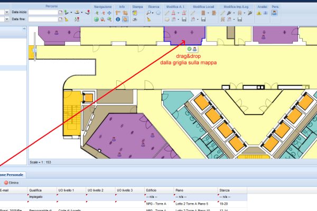Switch to the Personale tab
The height and width of the screenshot is (211, 317).
12,175
